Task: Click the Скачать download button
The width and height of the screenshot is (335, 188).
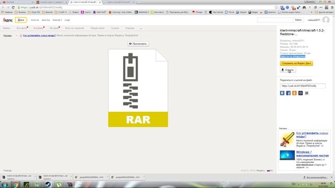Action: coord(288,70)
